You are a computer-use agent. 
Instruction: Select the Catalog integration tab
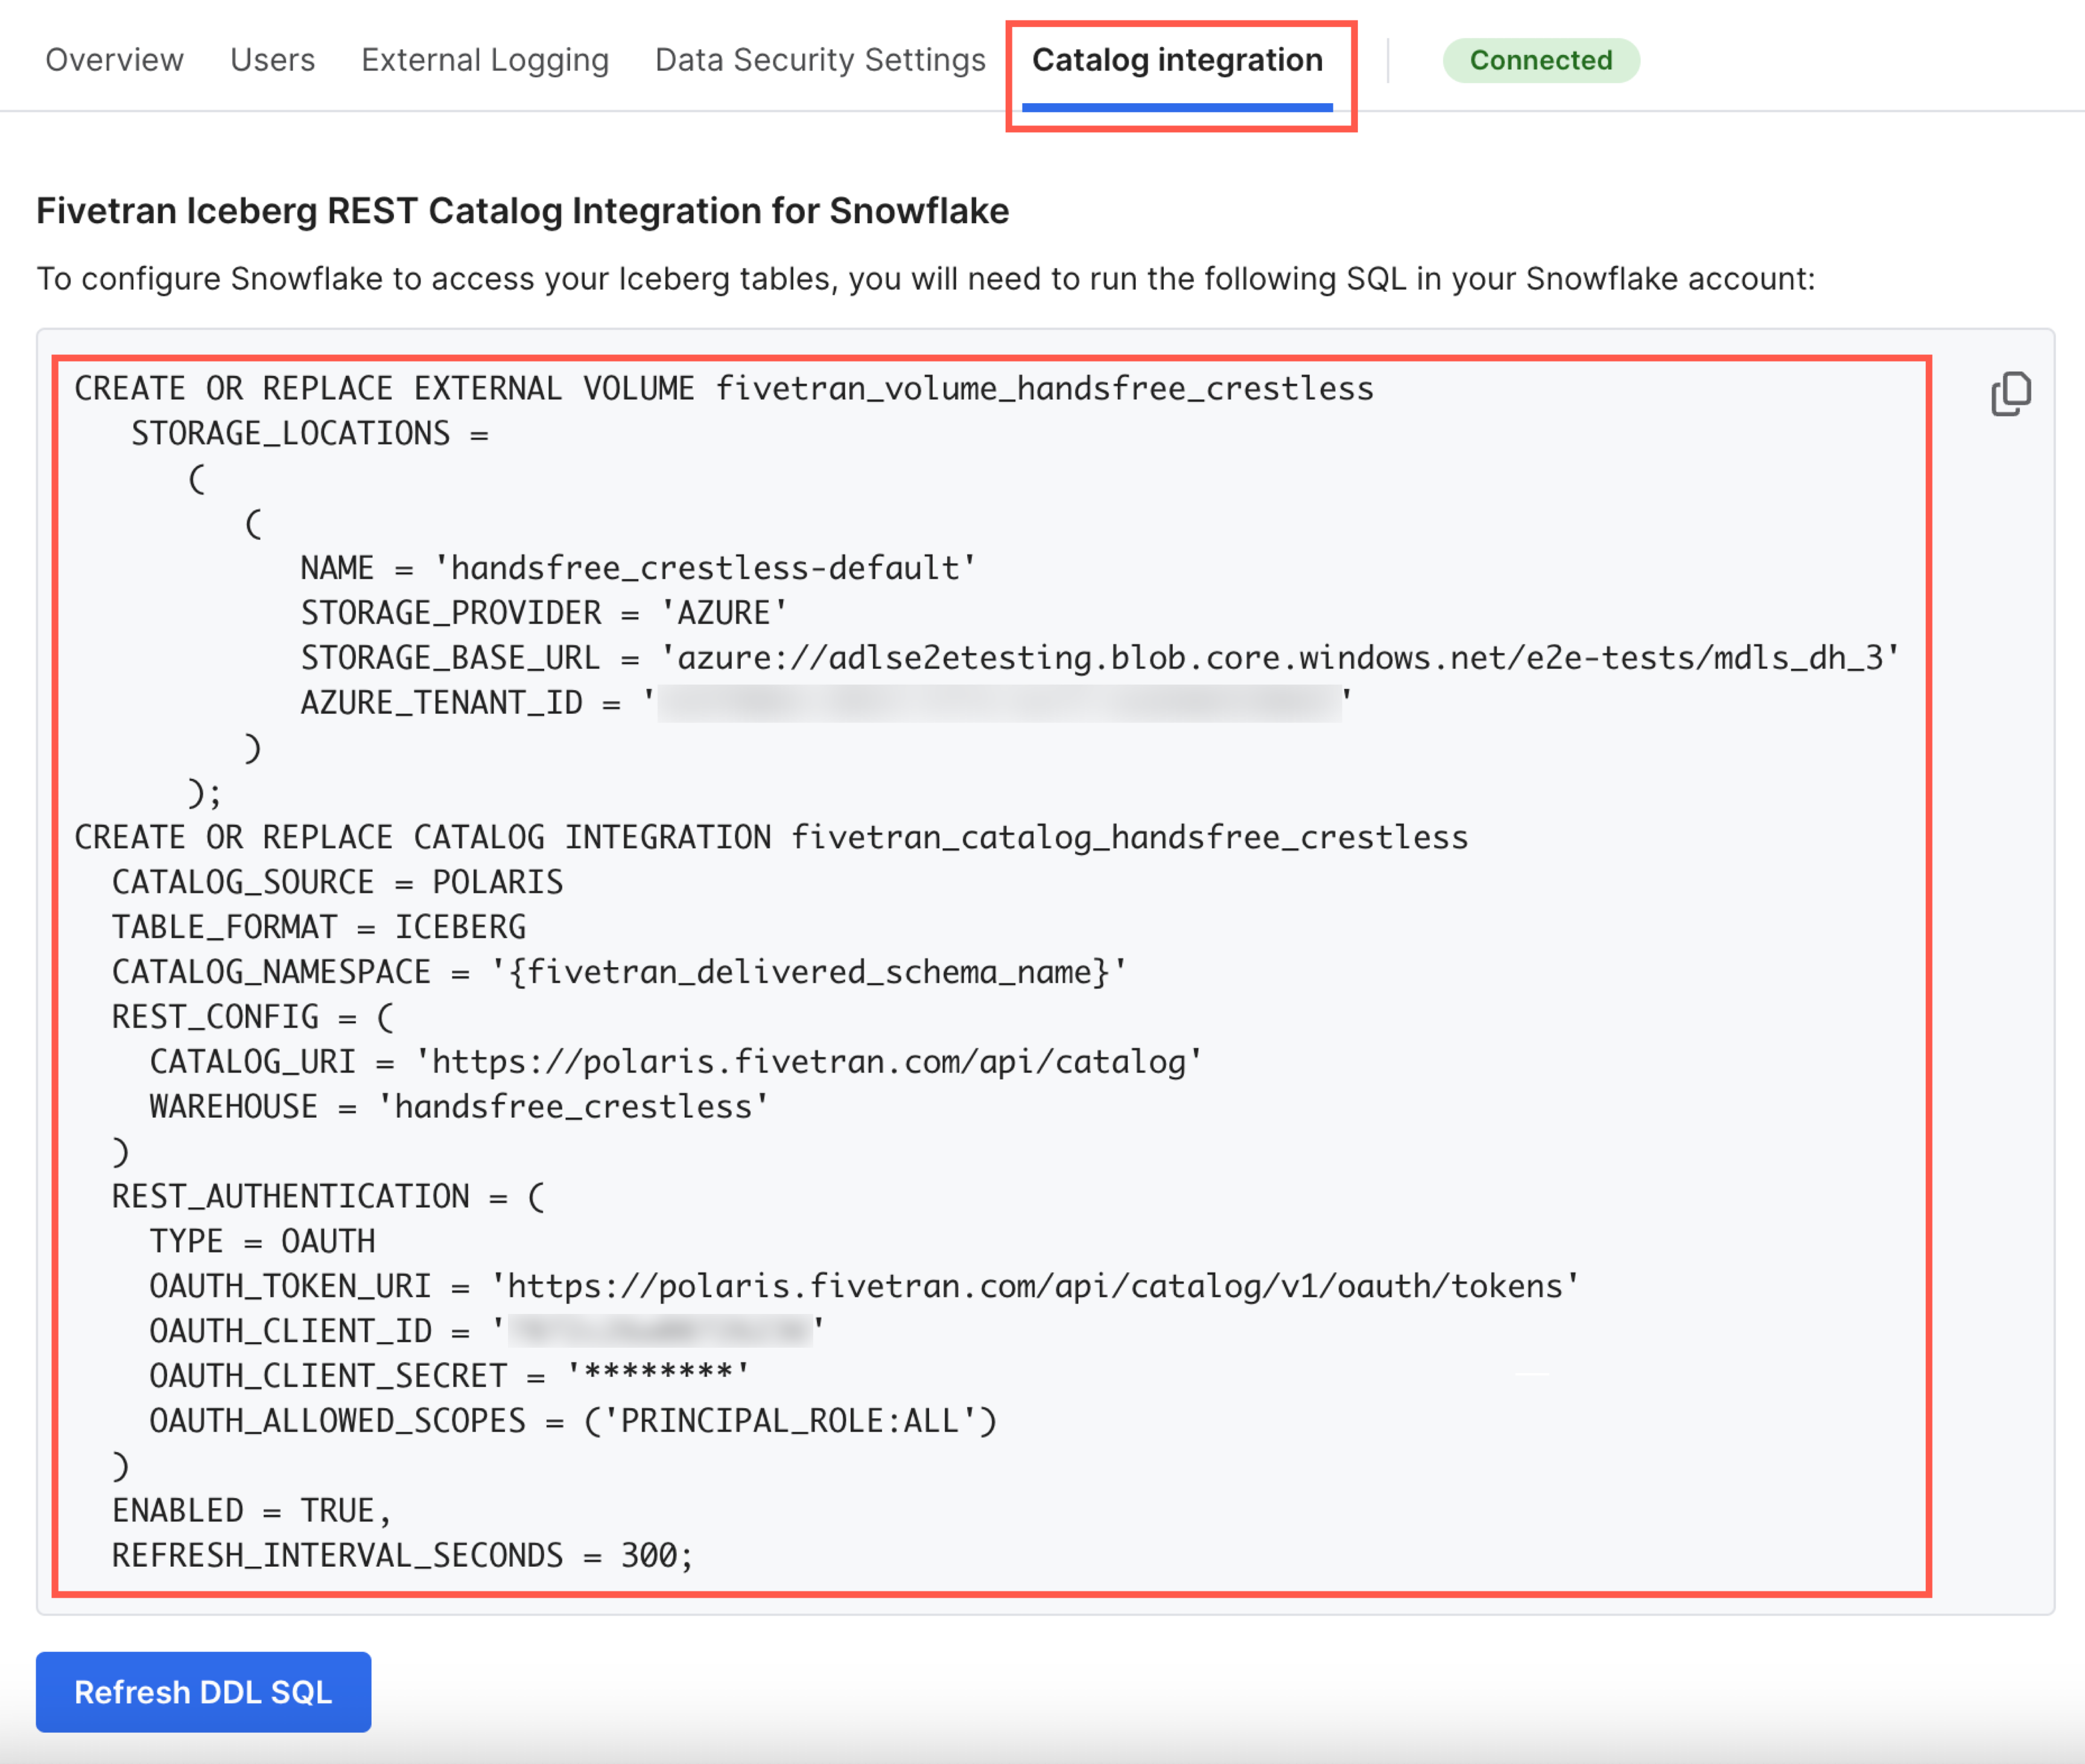tap(1177, 60)
